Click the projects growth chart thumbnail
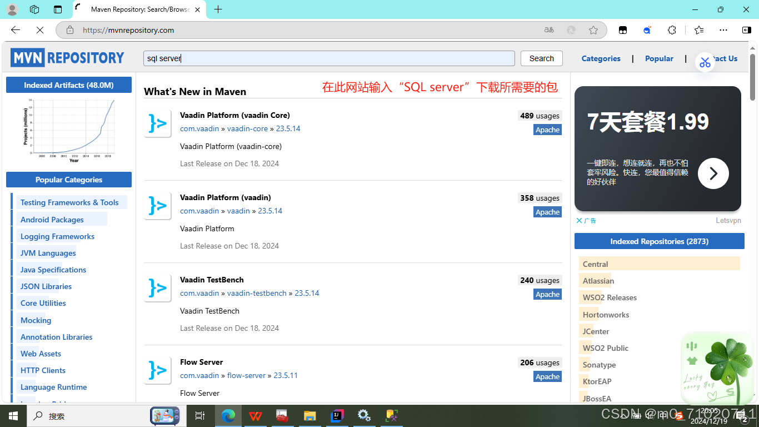Image resolution: width=759 pixels, height=427 pixels. point(69,130)
